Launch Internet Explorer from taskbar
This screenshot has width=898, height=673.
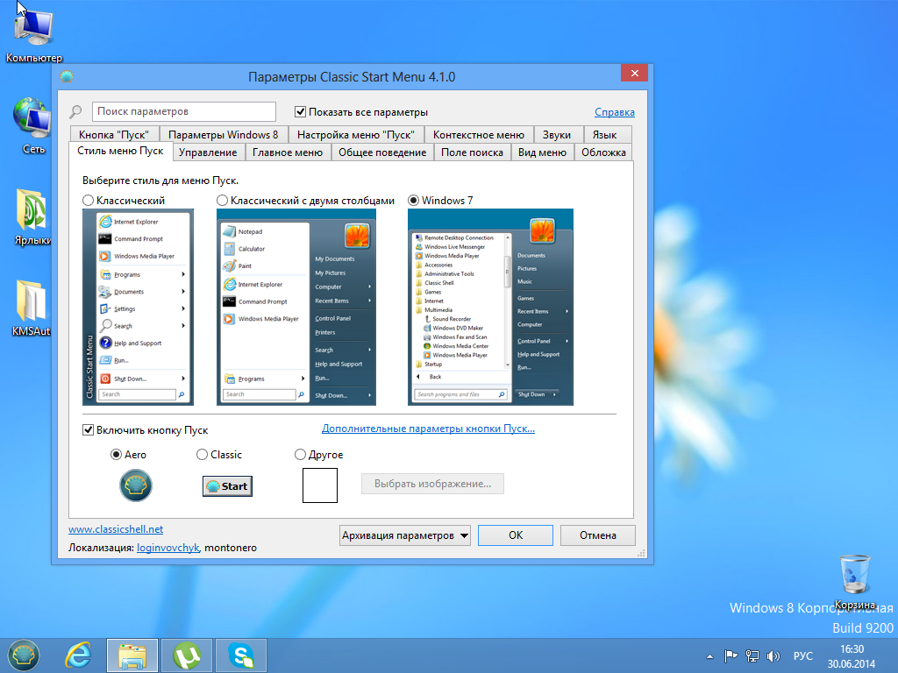78,655
